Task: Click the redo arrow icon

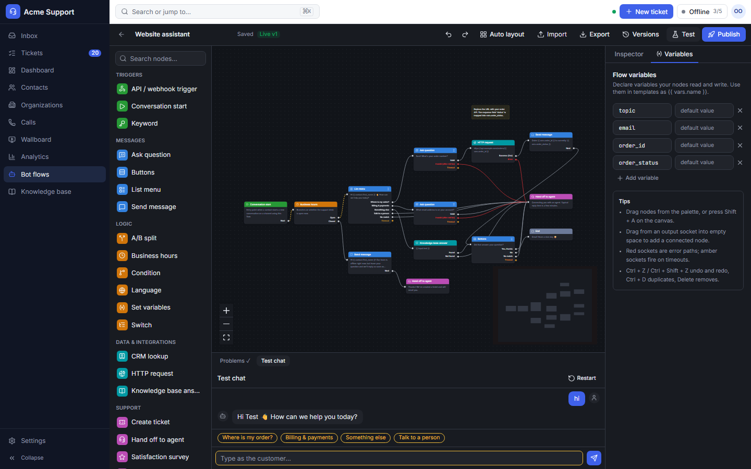Action: [465, 34]
